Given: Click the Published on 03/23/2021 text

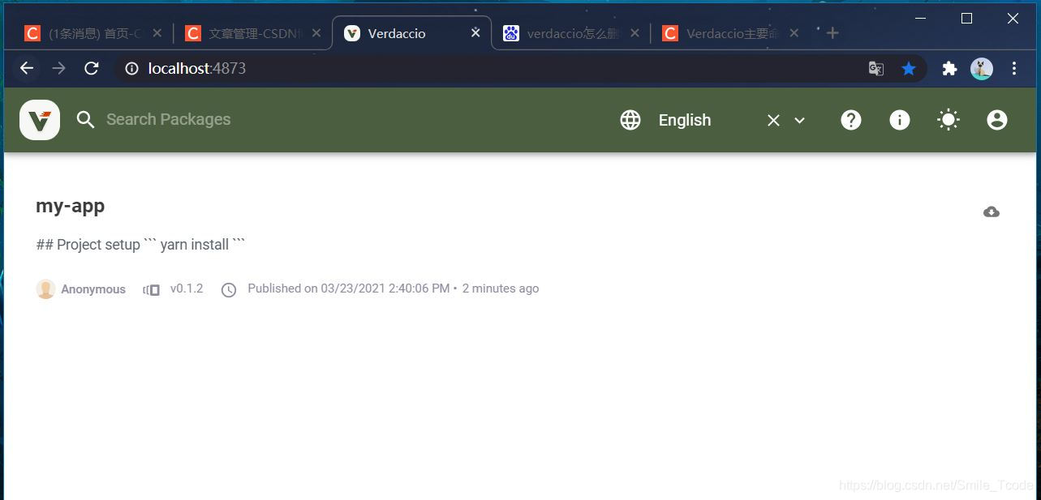Looking at the screenshot, I should (x=348, y=288).
